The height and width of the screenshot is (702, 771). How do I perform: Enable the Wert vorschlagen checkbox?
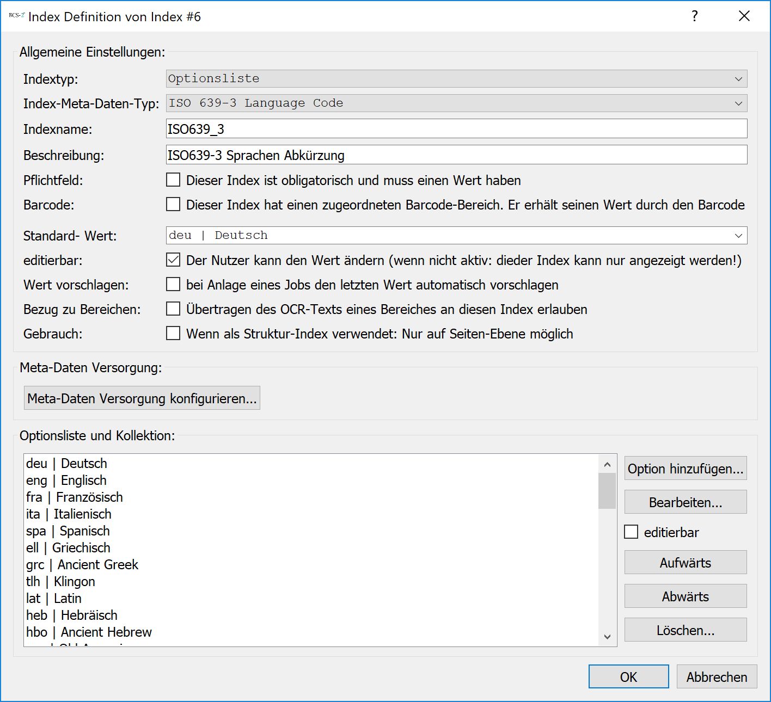pos(173,284)
